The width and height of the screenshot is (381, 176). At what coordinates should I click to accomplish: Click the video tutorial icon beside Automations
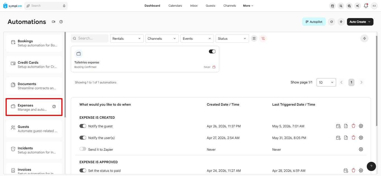pyautogui.click(x=54, y=22)
